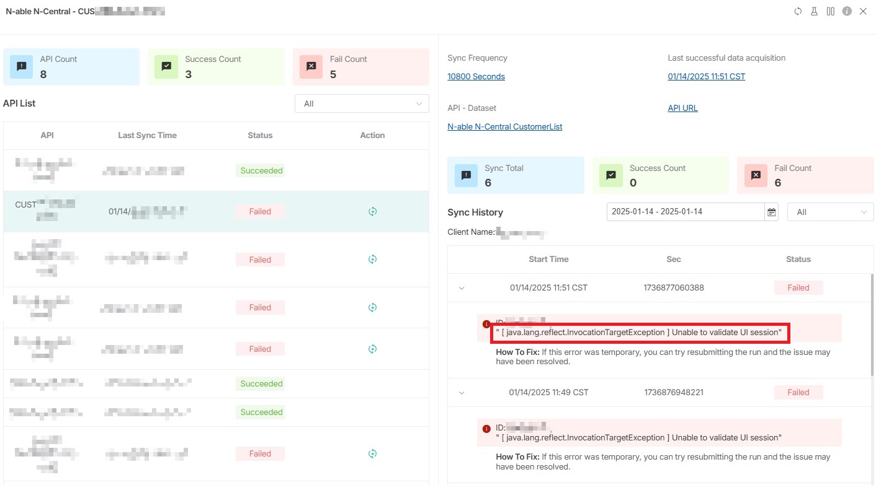Click the Last Sync Time column header
This screenshot has width=876, height=485.
(147, 135)
